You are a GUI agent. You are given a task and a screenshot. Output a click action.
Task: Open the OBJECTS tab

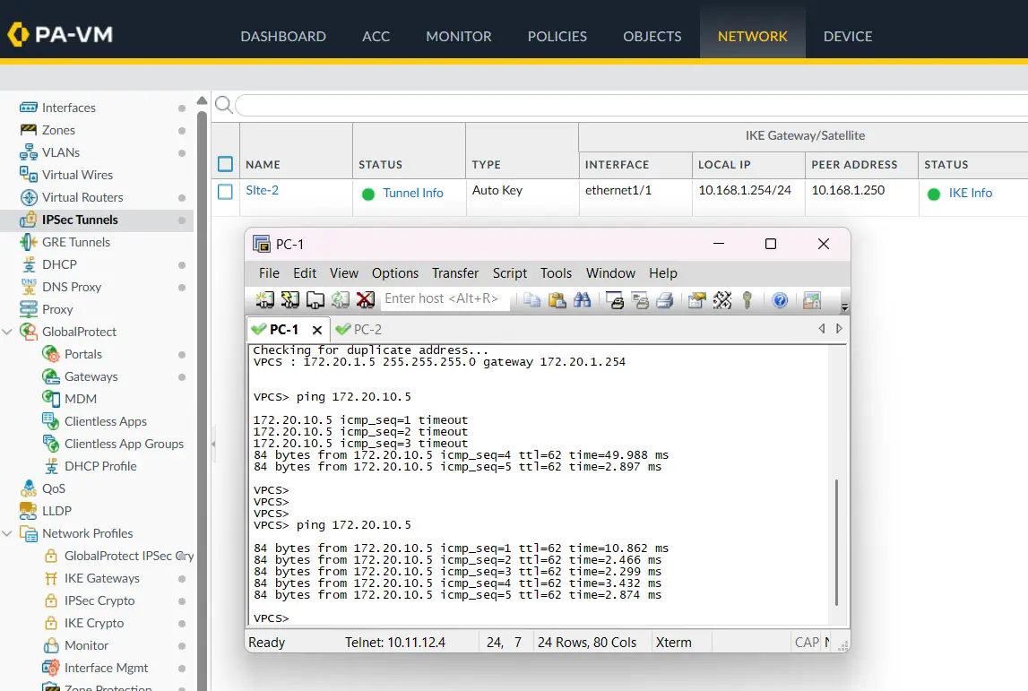point(652,36)
